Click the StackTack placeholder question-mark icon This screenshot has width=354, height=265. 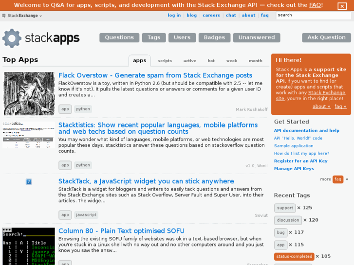[29, 181]
